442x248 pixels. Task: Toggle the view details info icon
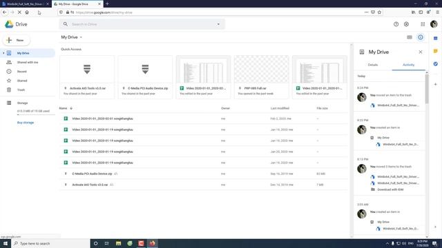(x=421, y=37)
